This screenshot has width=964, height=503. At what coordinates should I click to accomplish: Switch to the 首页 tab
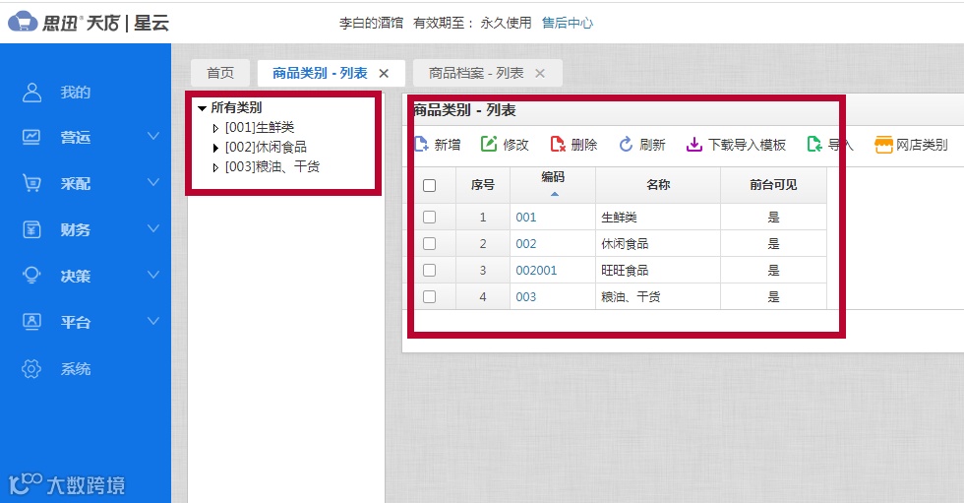tap(220, 73)
